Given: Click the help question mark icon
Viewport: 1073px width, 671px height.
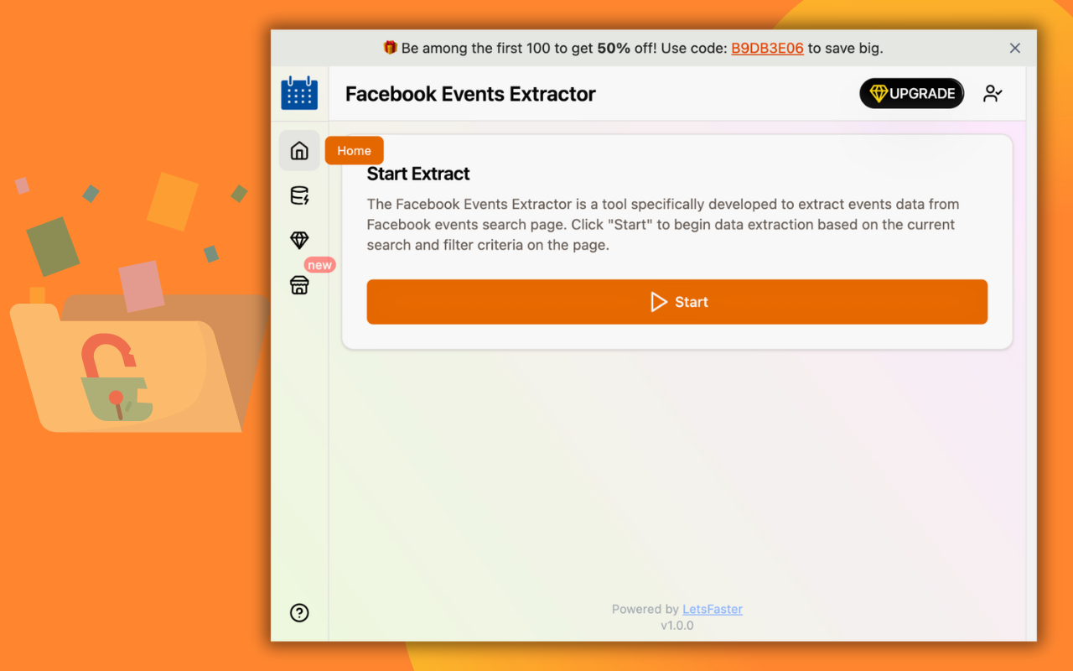Looking at the screenshot, I should point(299,613).
